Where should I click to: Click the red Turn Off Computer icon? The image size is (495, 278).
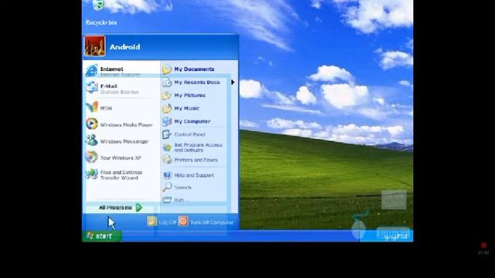pyautogui.click(x=183, y=222)
